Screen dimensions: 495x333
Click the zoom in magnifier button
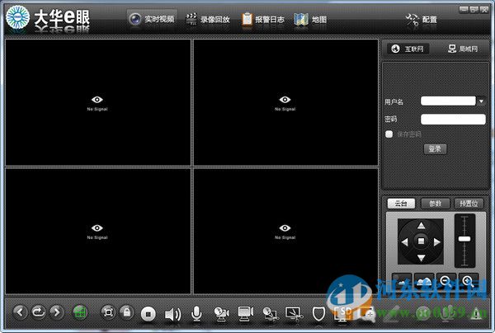[468, 279]
